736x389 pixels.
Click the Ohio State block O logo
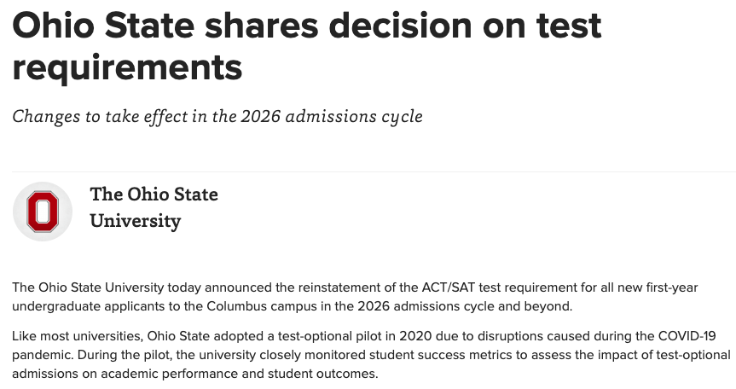click(x=43, y=212)
